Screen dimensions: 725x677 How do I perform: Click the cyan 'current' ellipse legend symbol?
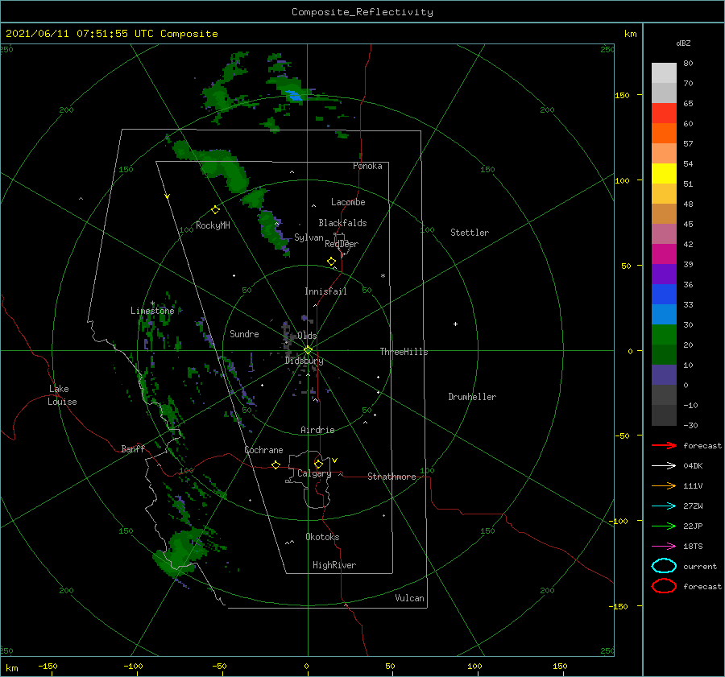664,566
